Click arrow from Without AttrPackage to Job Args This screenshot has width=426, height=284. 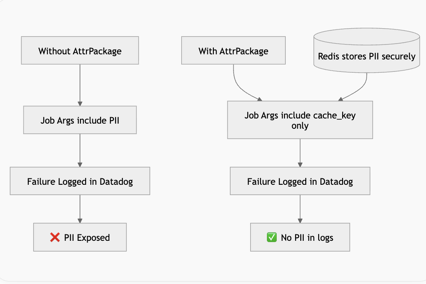80,85
